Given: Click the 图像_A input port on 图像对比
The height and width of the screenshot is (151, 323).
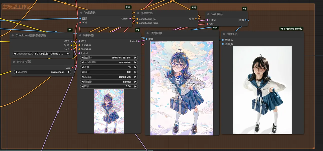Looking at the screenshot, I should click(223, 40).
